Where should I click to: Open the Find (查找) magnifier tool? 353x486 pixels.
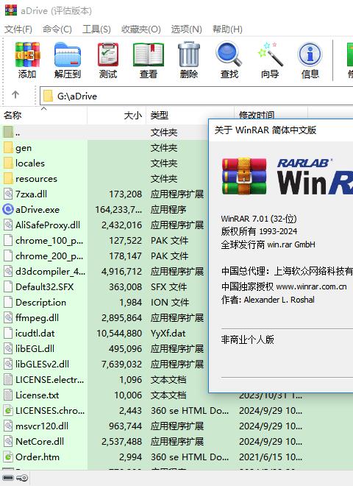tap(229, 60)
